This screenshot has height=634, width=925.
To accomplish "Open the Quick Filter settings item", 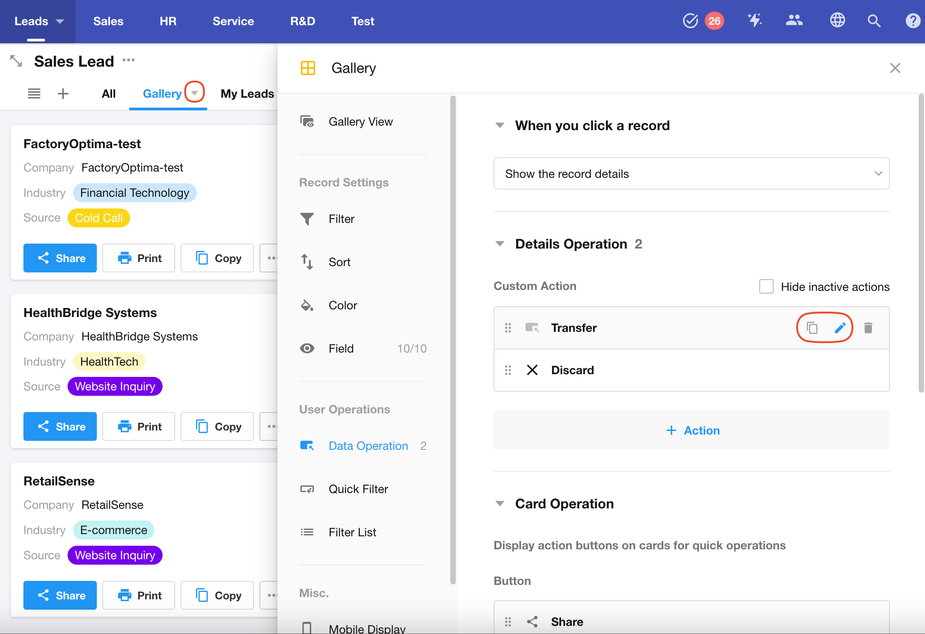I will [358, 489].
